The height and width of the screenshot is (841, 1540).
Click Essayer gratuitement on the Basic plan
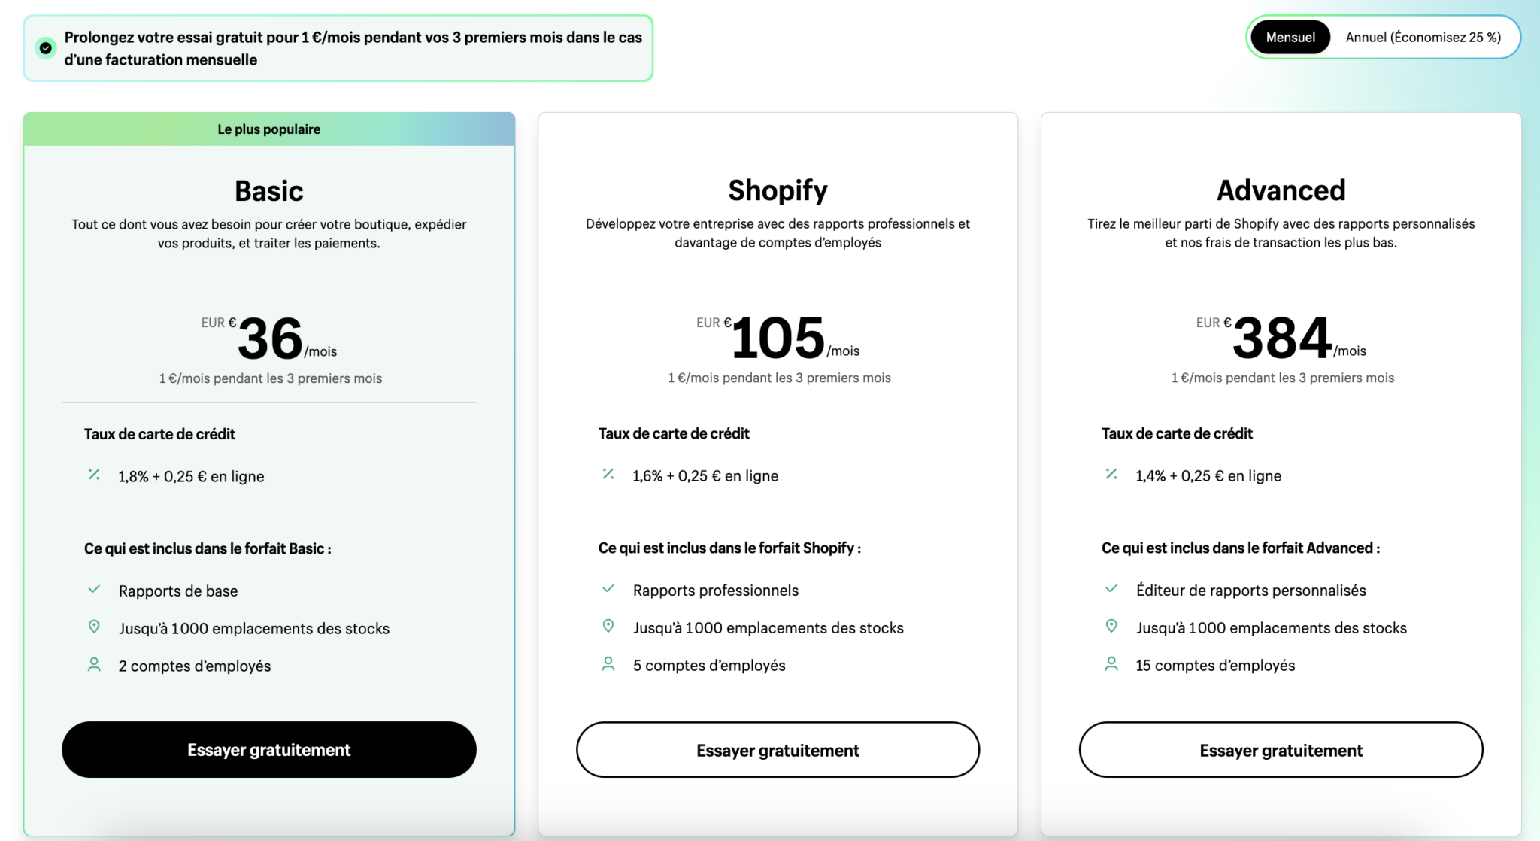coord(269,750)
